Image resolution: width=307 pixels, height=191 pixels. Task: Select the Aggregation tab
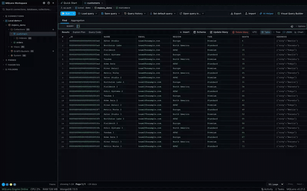(77, 20)
